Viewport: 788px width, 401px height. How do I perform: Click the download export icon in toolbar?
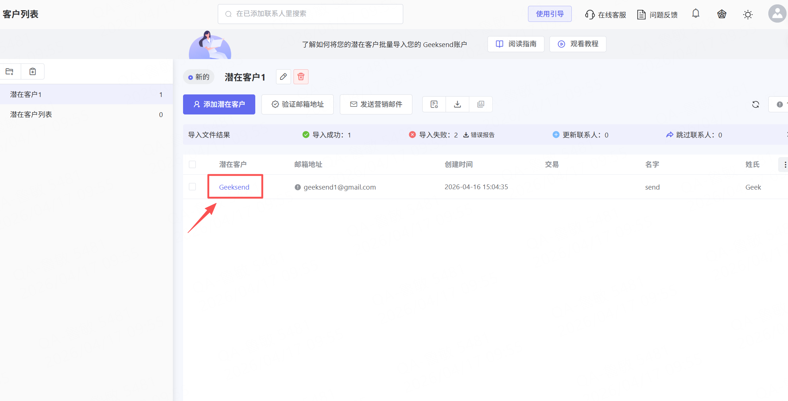[457, 105]
